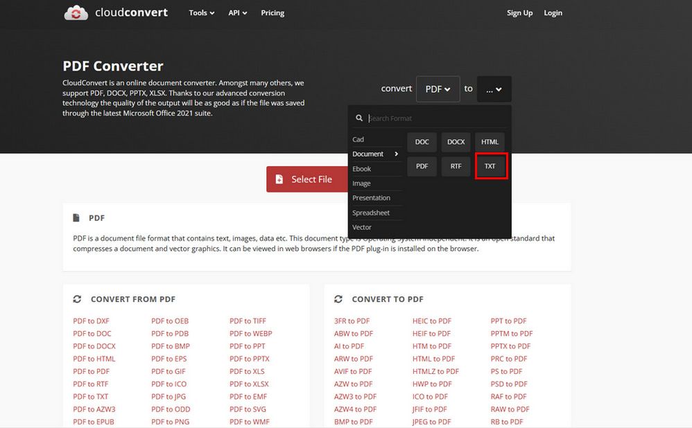Image resolution: width=692 pixels, height=428 pixels.
Task: Choose the DOCX format button
Action: [456, 142]
